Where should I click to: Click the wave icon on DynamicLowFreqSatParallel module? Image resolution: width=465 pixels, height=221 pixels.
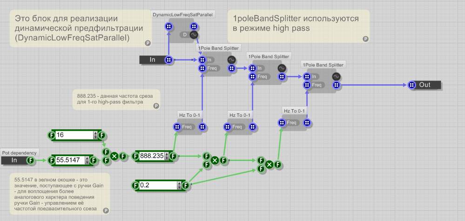(194, 35)
